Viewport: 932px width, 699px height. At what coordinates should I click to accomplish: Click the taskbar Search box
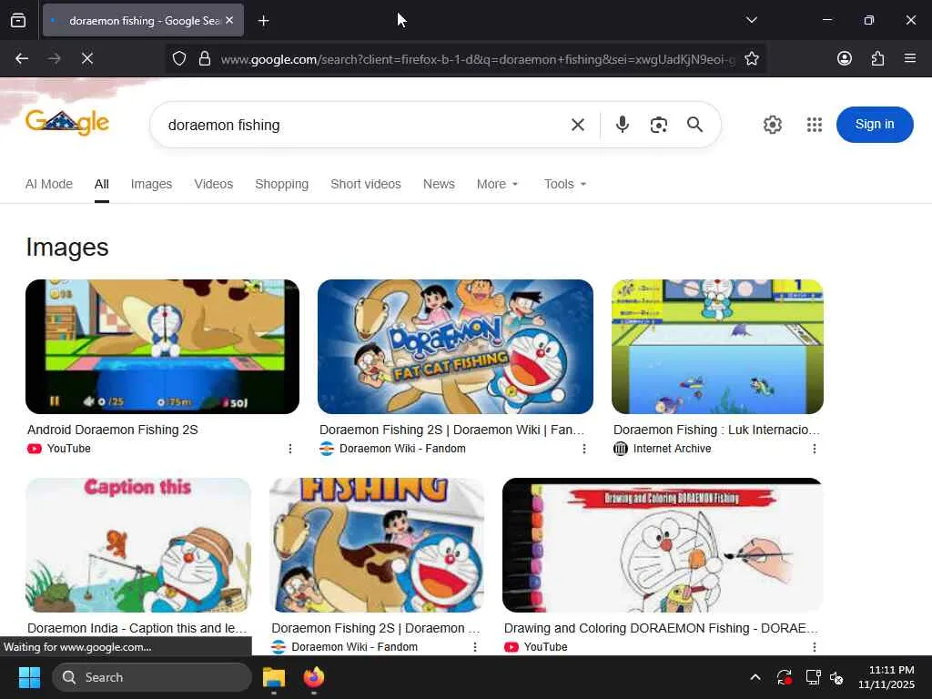[152, 677]
